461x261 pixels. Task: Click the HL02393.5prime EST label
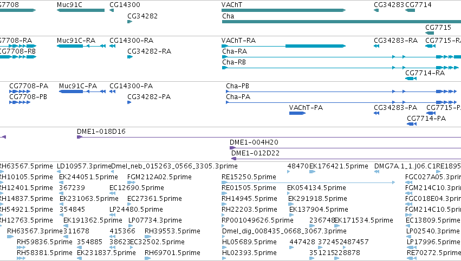[249, 253]
